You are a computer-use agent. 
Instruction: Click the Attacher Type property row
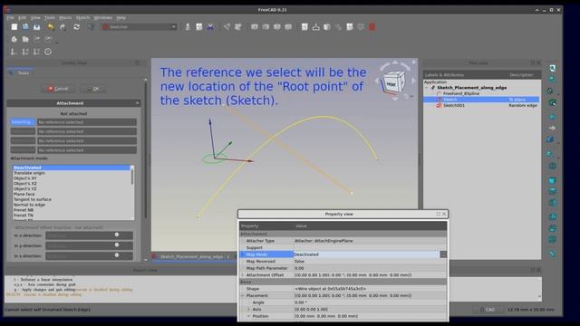pyautogui.click(x=343, y=241)
